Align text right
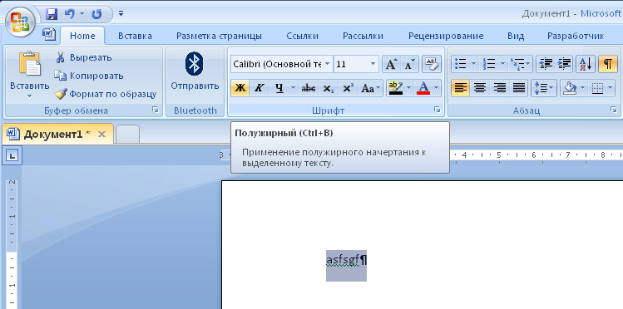 tap(499, 88)
